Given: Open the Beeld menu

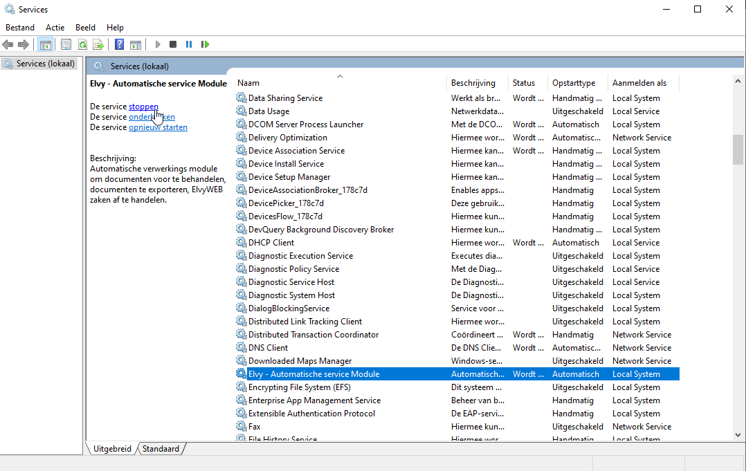Looking at the screenshot, I should click(x=86, y=28).
